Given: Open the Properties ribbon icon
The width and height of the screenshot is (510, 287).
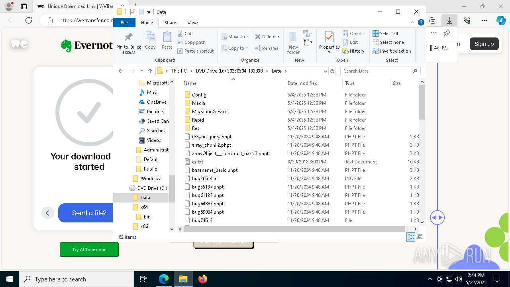Looking at the screenshot, I should tap(329, 37).
